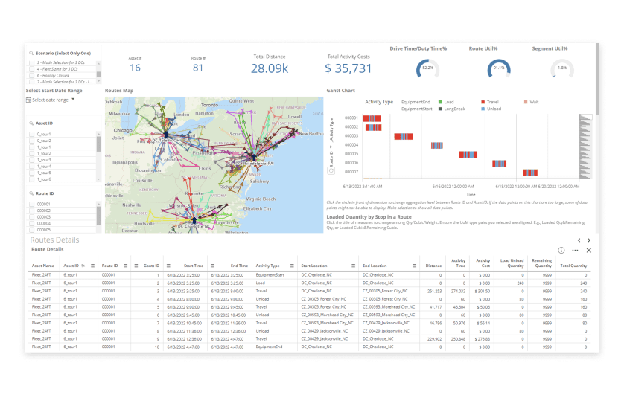Image resolution: width=624 pixels, height=395 pixels.
Task: Go to next Routes Details page arrow
Action: [x=589, y=240]
